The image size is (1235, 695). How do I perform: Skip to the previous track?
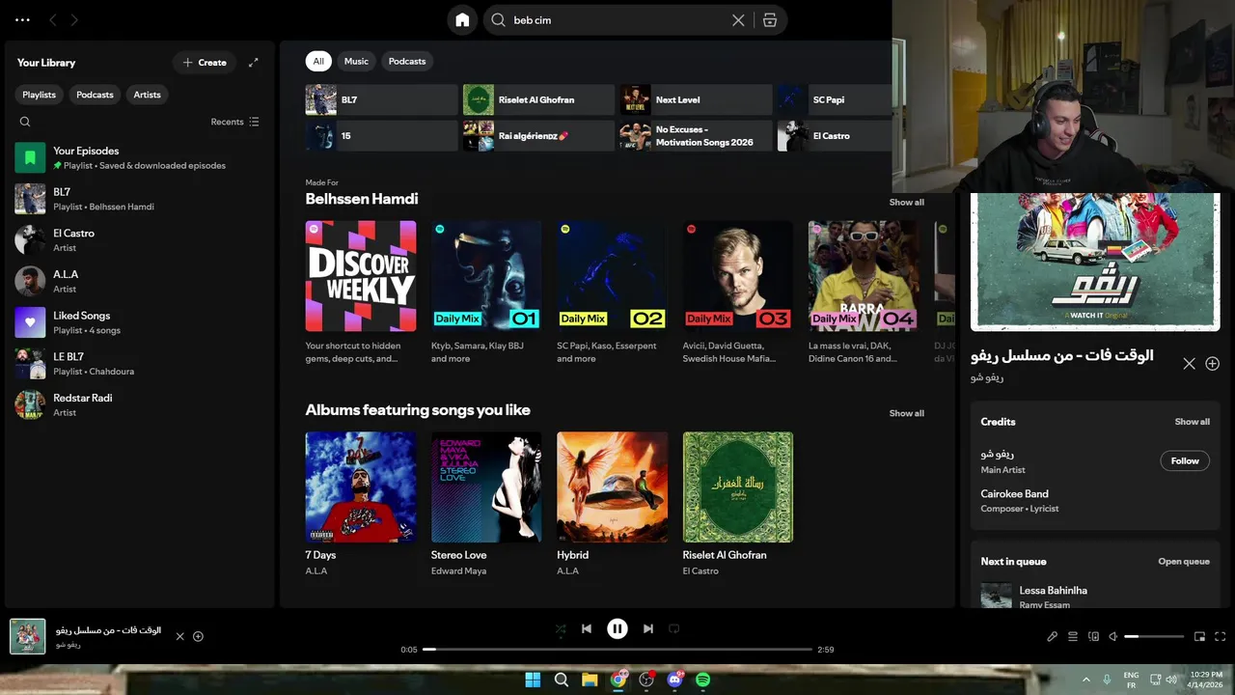[586, 628]
